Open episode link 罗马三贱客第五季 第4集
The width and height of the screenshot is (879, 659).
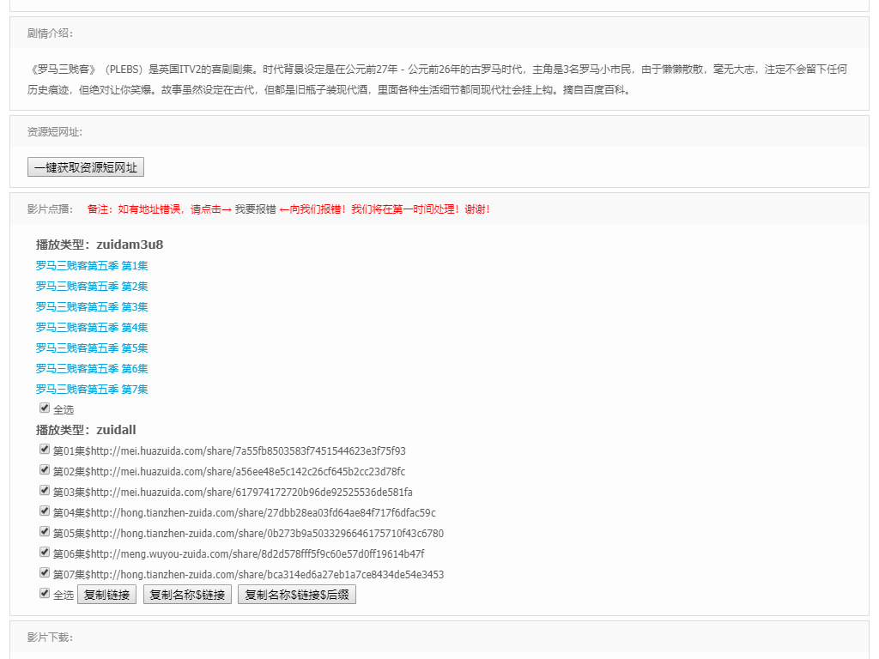coord(92,327)
